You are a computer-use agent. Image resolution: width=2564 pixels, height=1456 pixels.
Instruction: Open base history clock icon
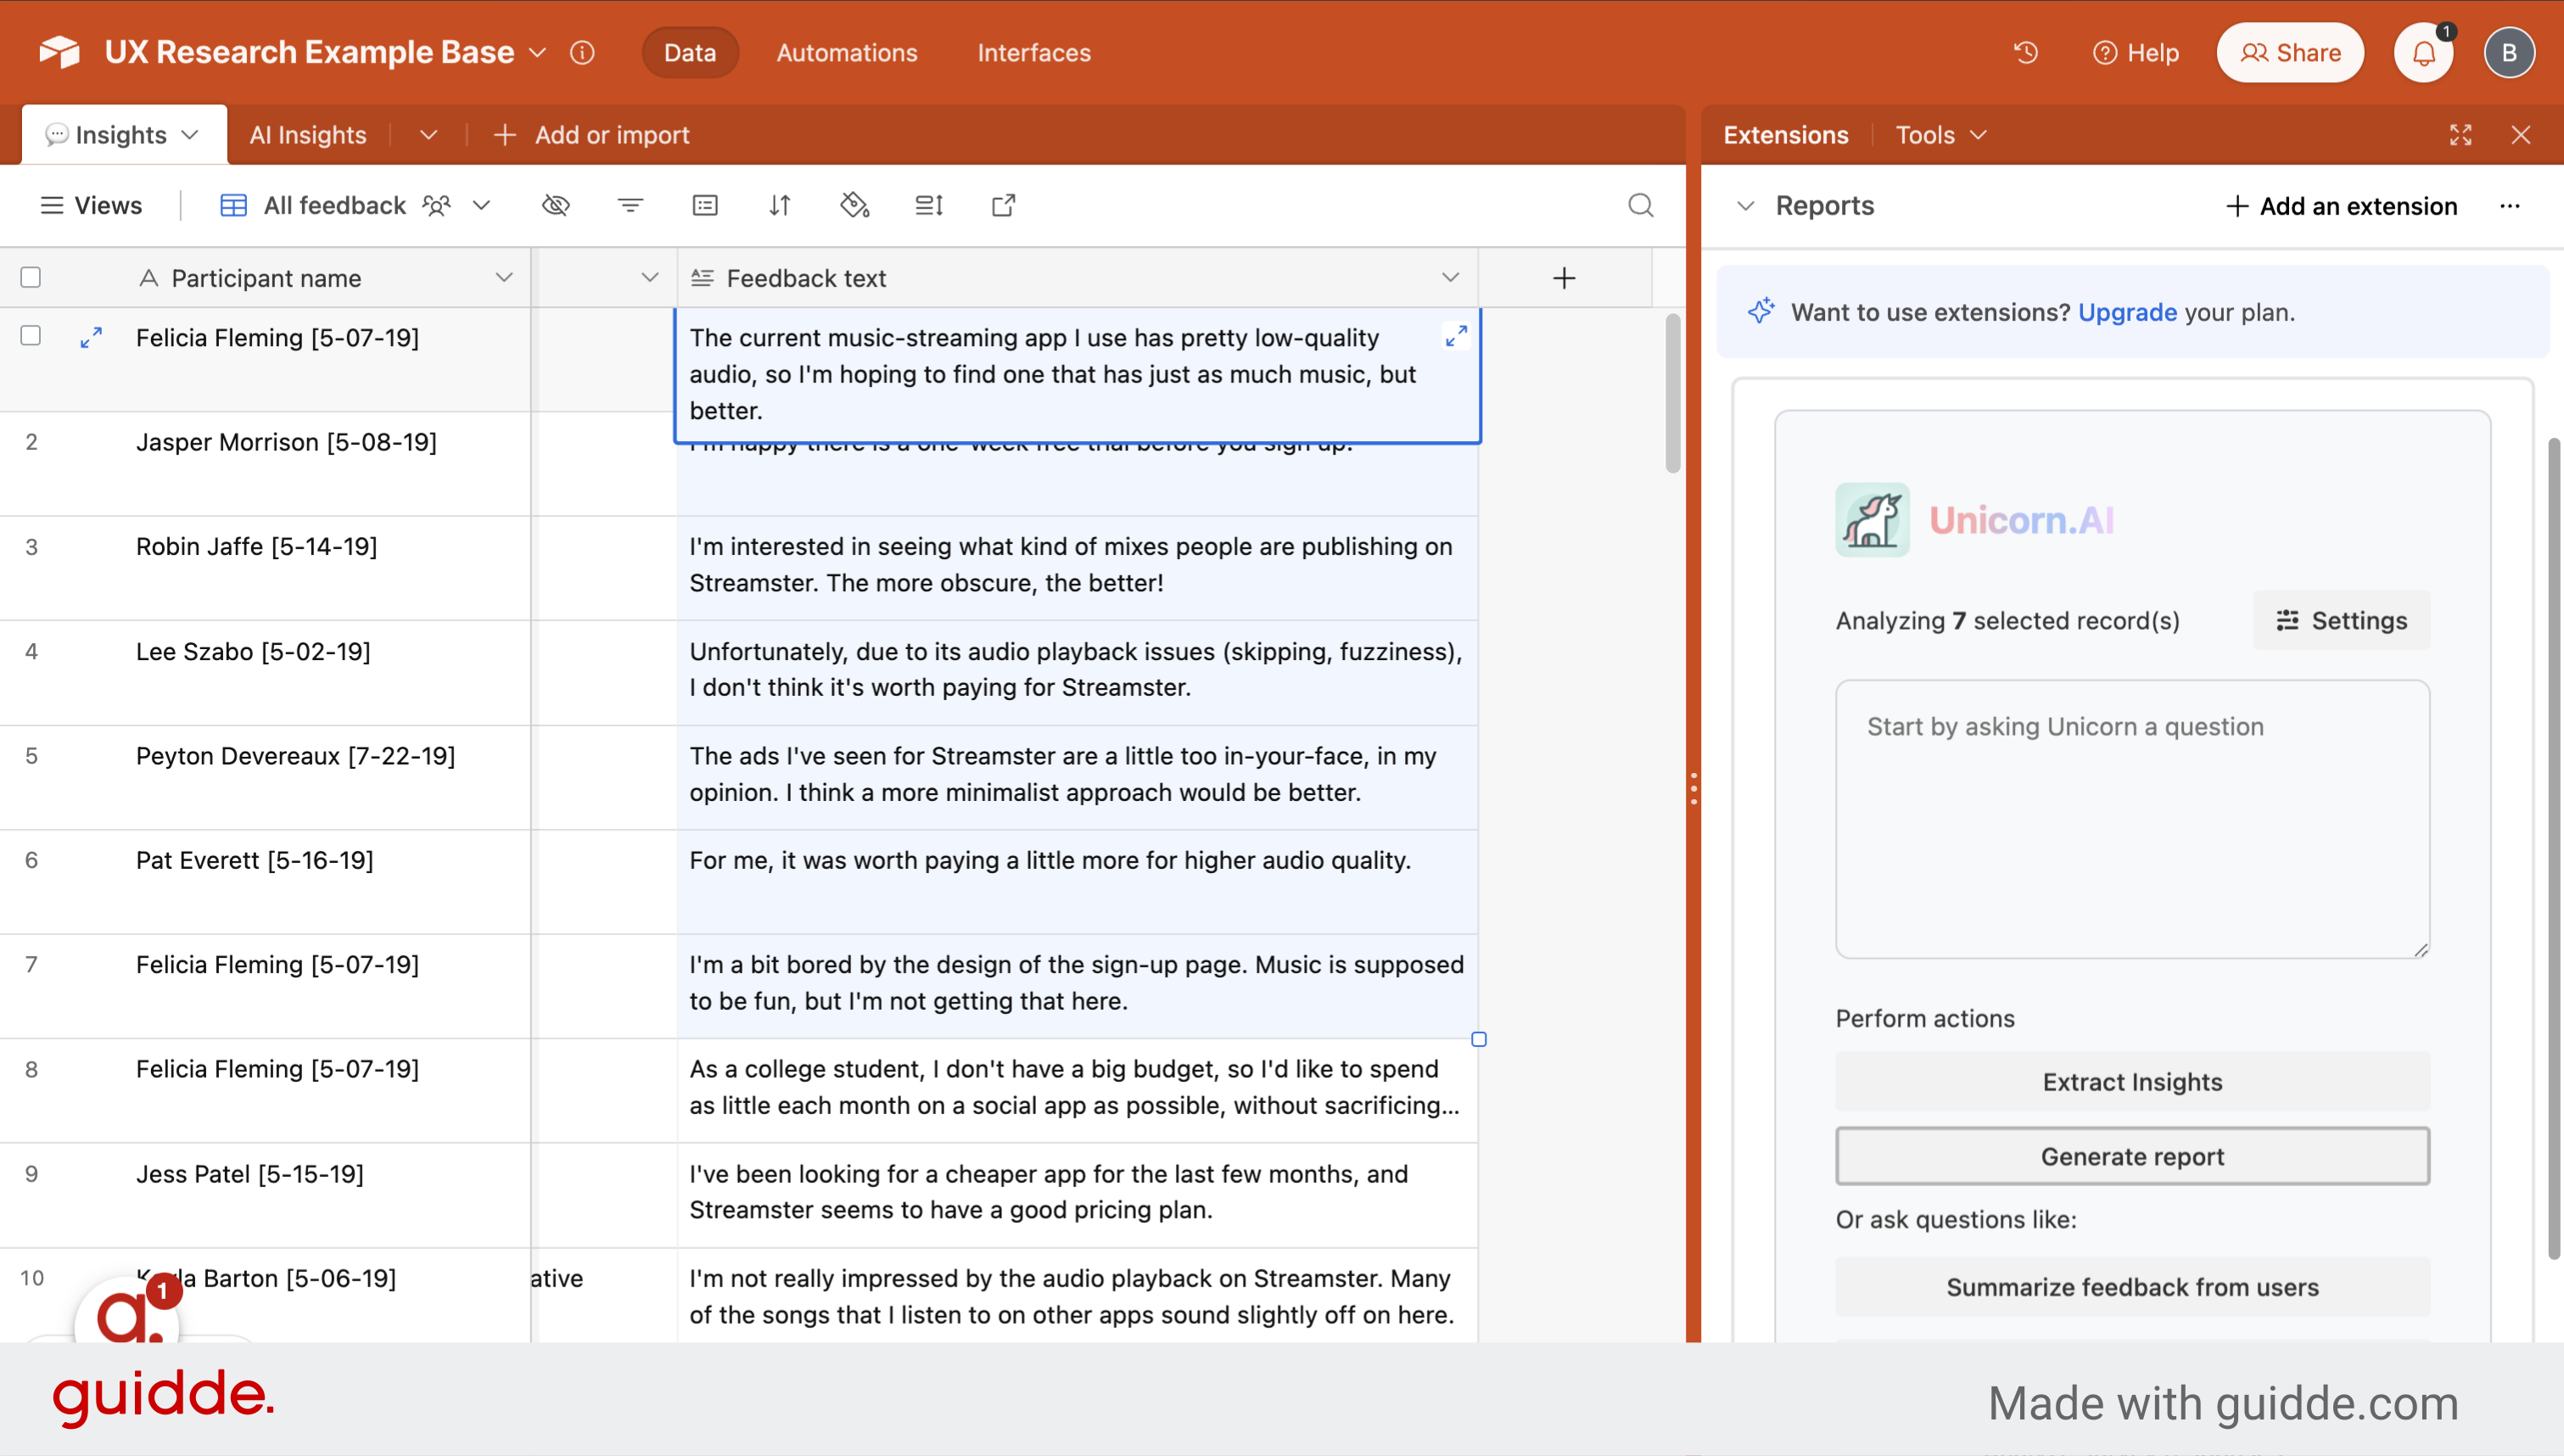pyautogui.click(x=2025, y=52)
